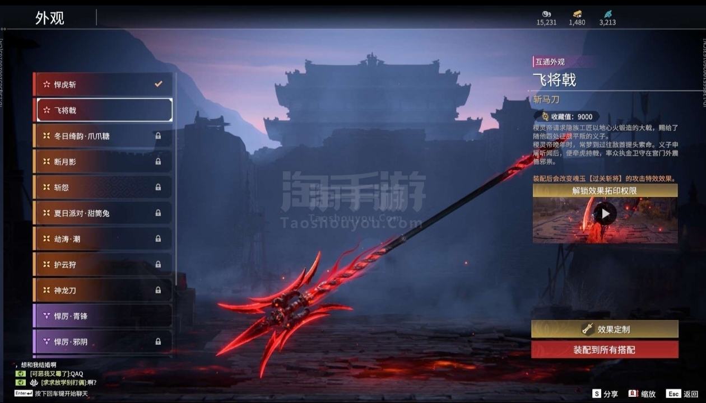This screenshot has width=706, height=403.
Task: Click the lock icon on 神龙刀
Action: [158, 290]
